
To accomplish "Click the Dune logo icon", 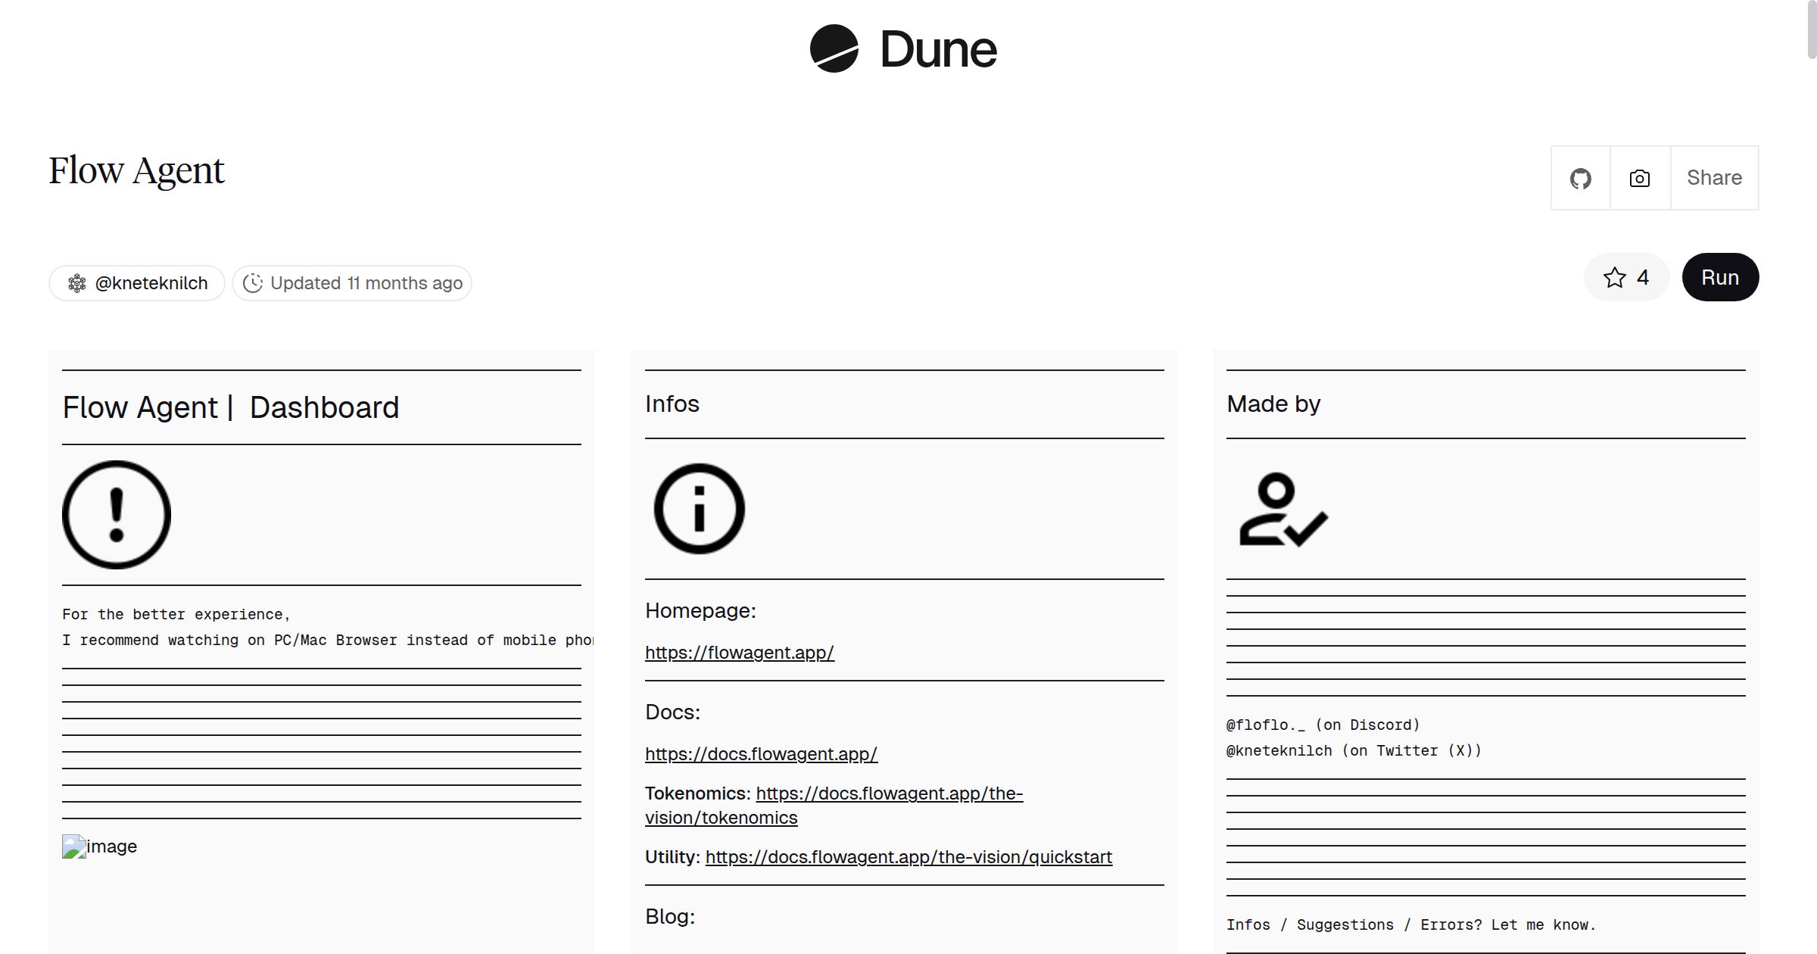I will coord(834,48).
